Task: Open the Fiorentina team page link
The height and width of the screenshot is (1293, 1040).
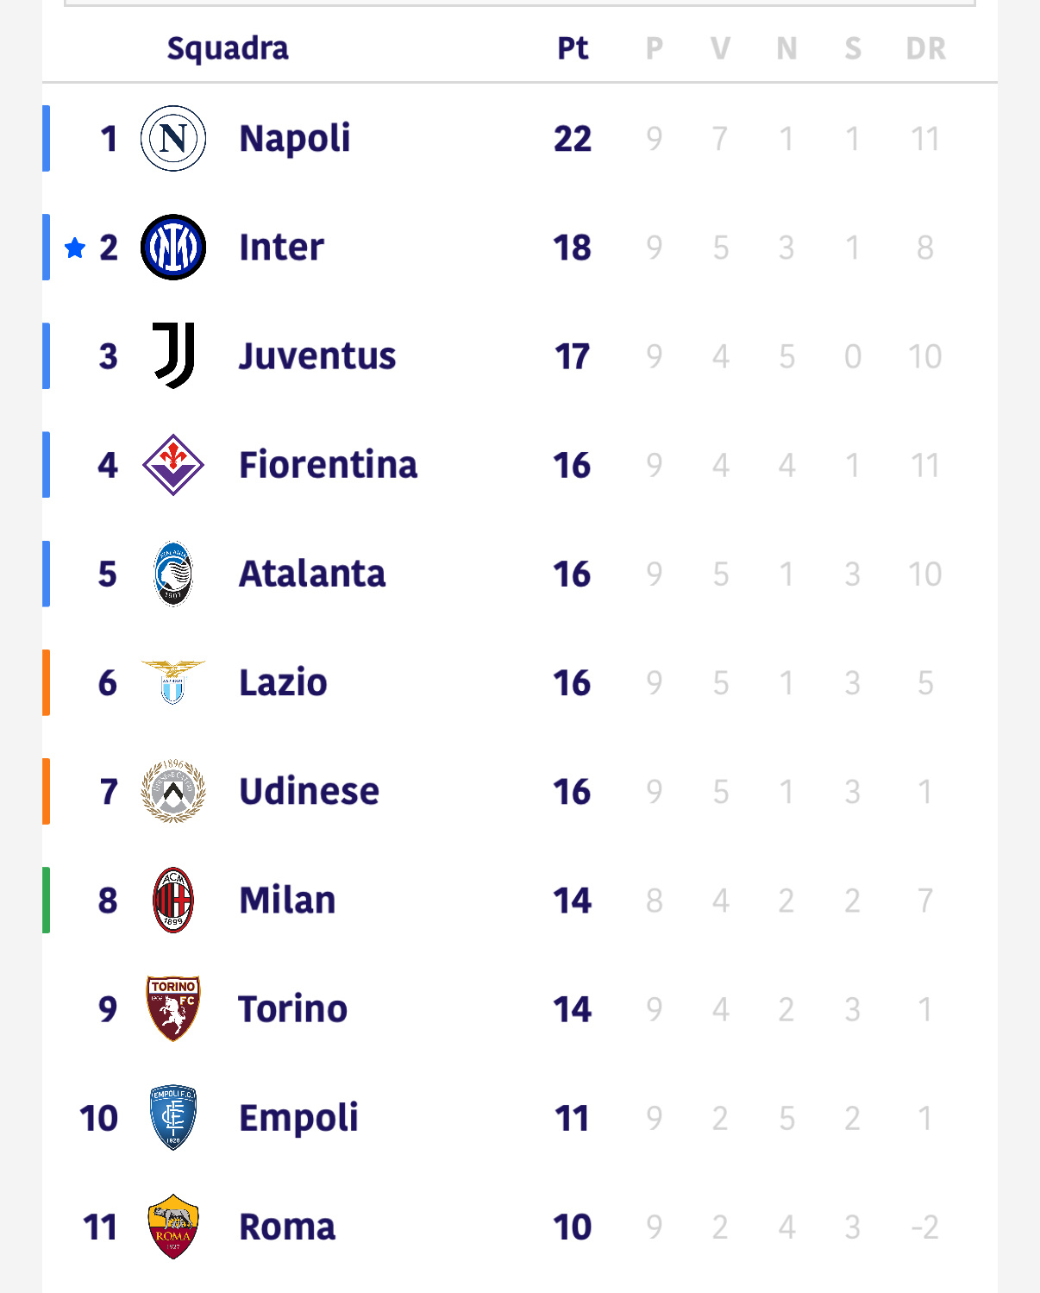Action: (x=328, y=465)
